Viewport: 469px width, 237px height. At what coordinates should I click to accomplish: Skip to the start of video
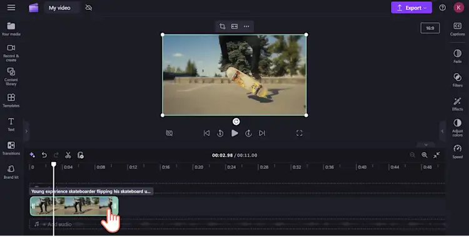click(x=206, y=133)
